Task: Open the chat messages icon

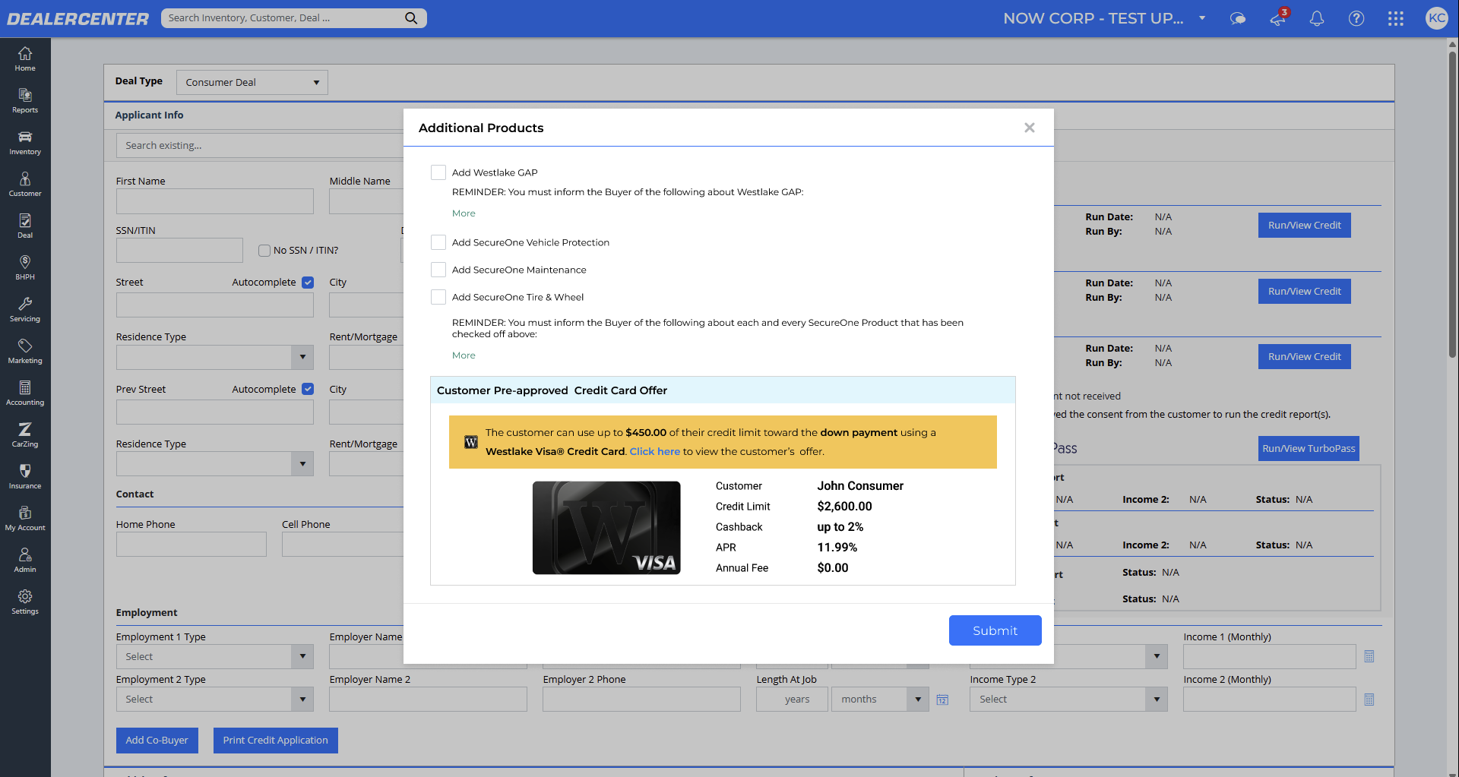Action: 1238,18
